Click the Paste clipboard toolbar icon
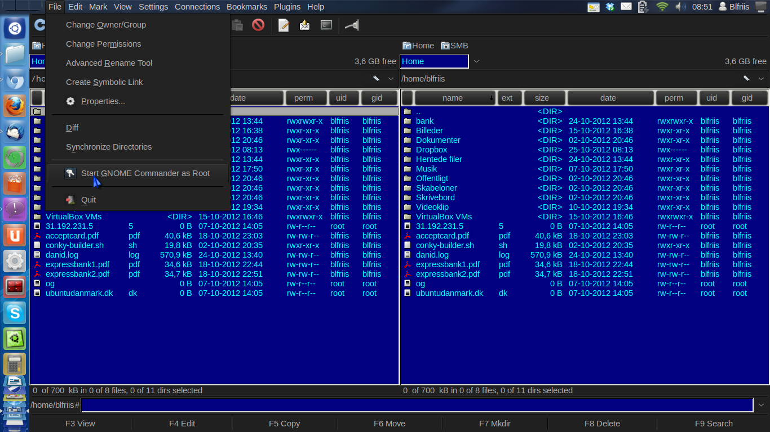The image size is (770, 432). click(x=237, y=25)
